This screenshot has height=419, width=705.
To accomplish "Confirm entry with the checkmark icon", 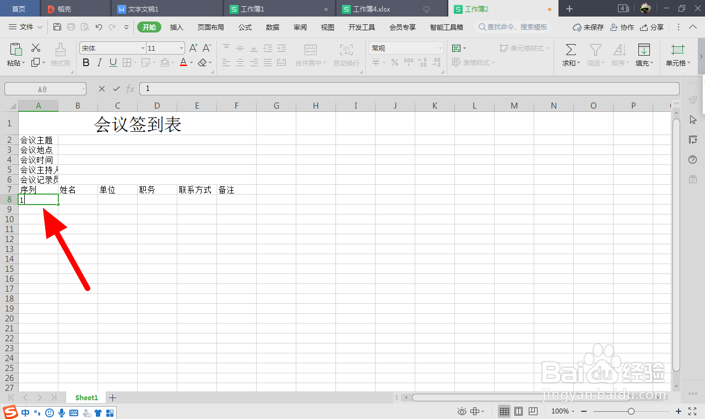I will click(x=116, y=89).
